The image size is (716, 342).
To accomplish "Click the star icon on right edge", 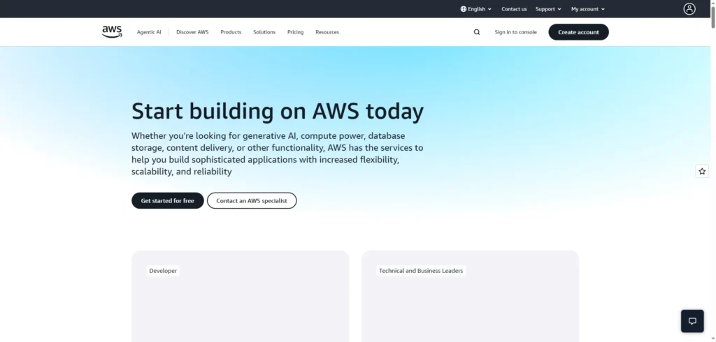I will 702,171.
